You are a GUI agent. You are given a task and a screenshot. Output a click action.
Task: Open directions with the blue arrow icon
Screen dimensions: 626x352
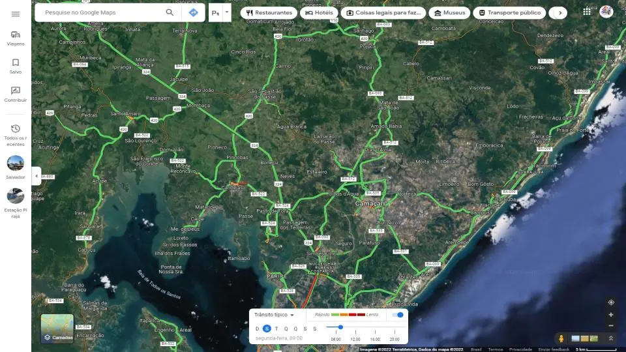pyautogui.click(x=193, y=12)
